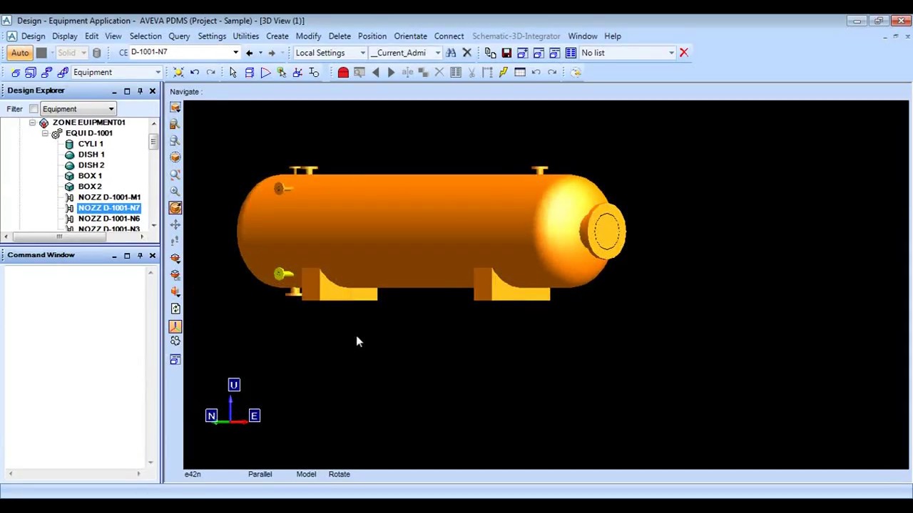Click the highlighted orange rotate view icon

pyautogui.click(x=175, y=208)
